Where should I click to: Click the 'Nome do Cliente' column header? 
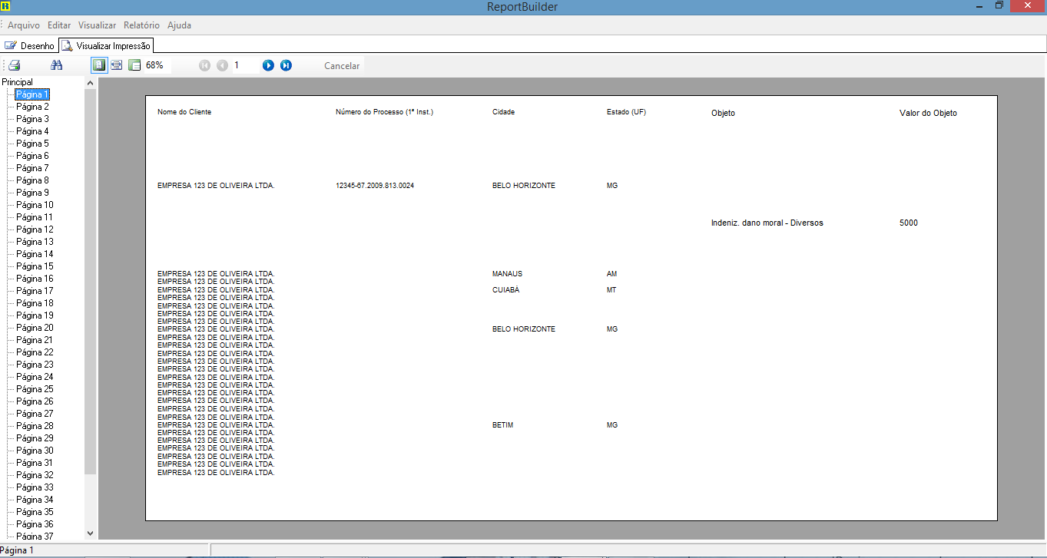184,112
